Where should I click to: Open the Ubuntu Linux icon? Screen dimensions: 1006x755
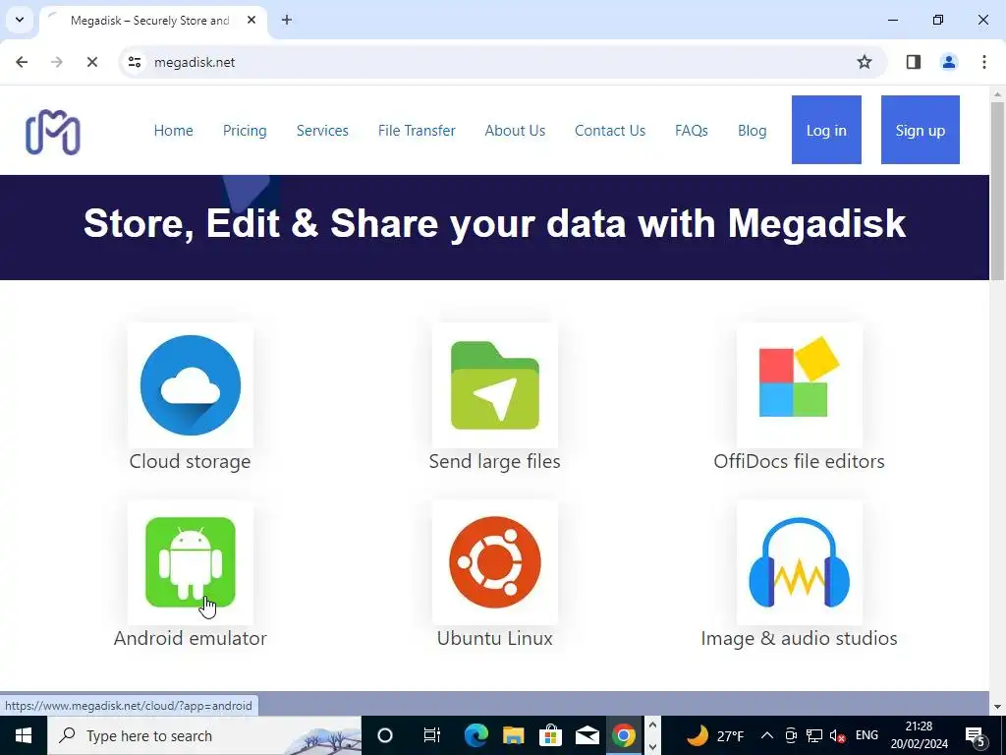[x=495, y=562]
